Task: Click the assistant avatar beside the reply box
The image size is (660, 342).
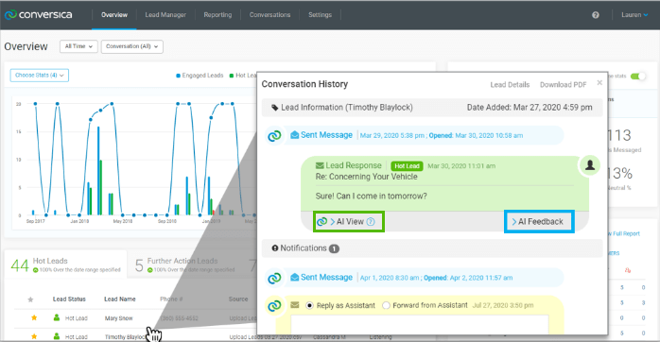Action: [274, 305]
